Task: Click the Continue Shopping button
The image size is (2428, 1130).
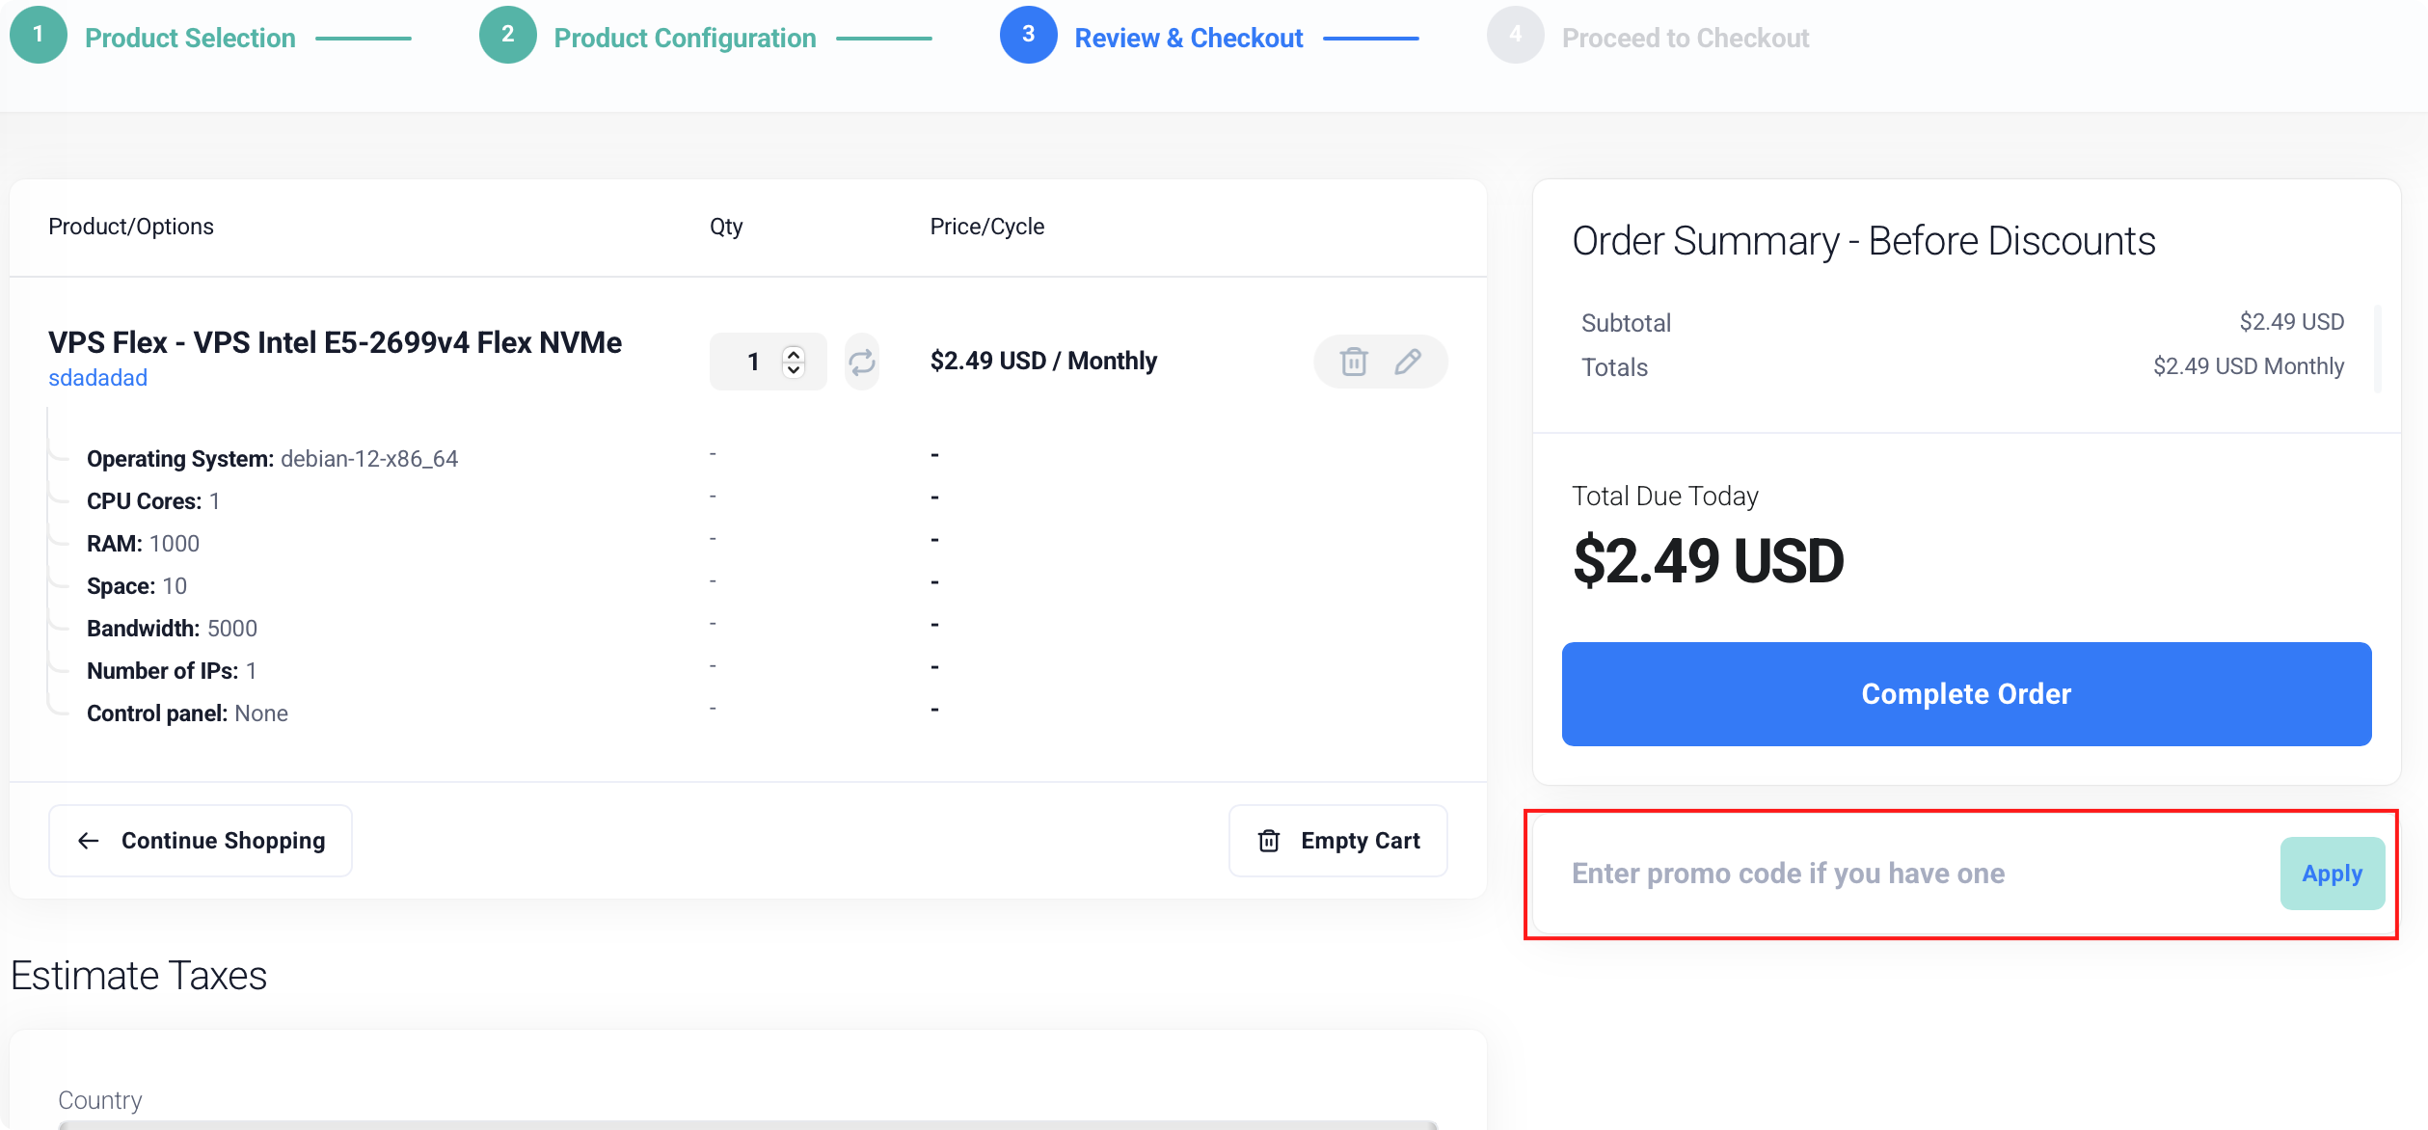Action: point(201,841)
